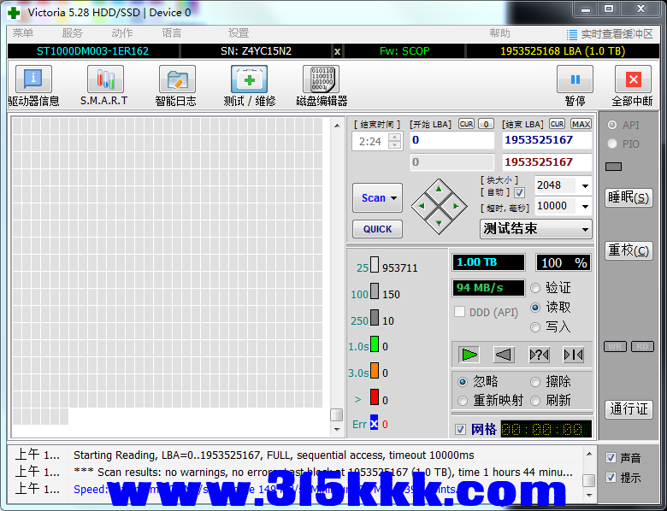
Task: Click the red > block color
Action: point(375,397)
